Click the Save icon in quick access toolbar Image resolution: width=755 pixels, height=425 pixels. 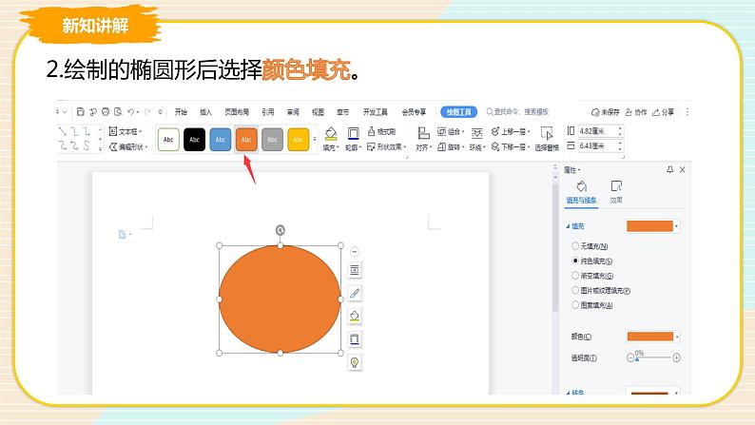(81, 111)
